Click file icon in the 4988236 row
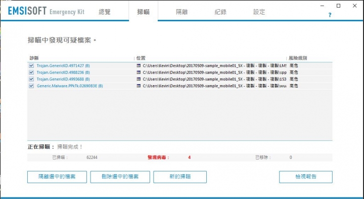Image resolution: width=364 pixels, height=199 pixels. (139, 72)
